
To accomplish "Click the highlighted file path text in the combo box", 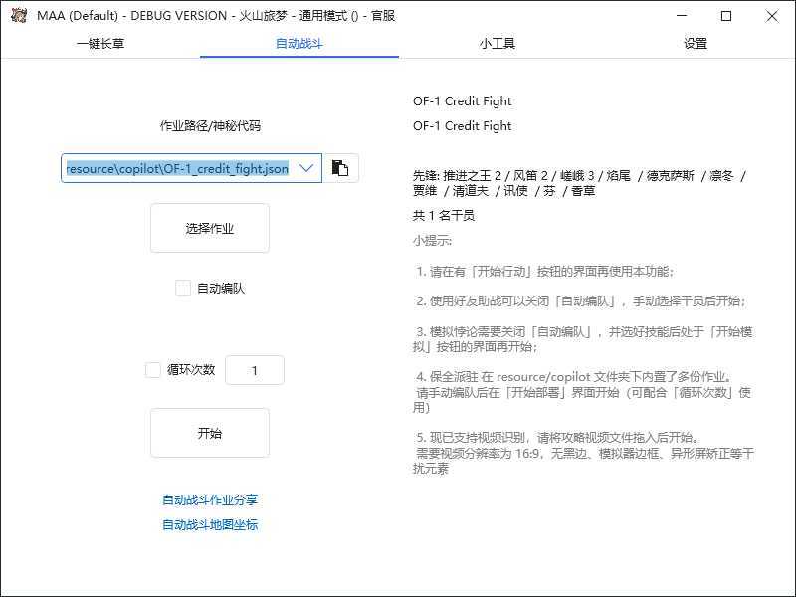I will 179,167.
